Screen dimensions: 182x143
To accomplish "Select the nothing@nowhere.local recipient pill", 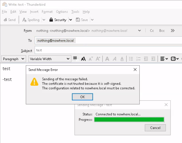I will [x=56, y=41].
